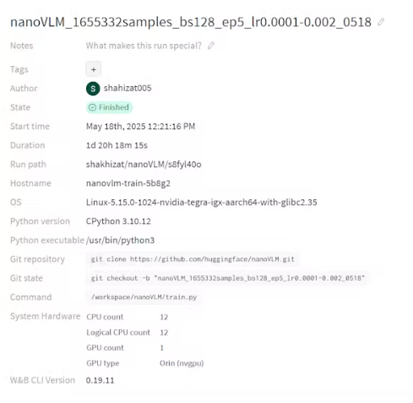Select hostname nanovlm-train-5b8g2 value
The image size is (413, 403).
point(128,183)
